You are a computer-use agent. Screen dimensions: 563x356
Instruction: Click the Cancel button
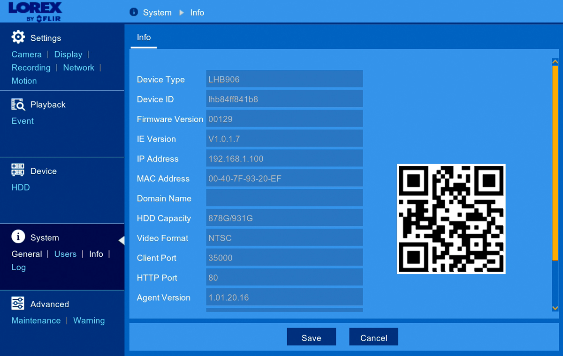pyautogui.click(x=373, y=337)
